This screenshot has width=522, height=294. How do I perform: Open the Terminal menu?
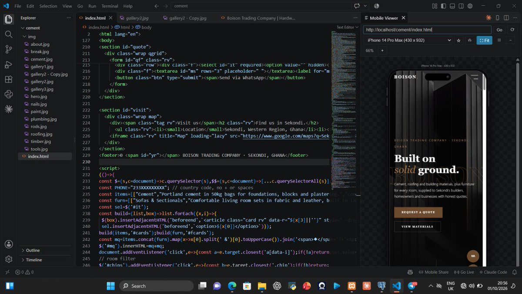pos(110,6)
